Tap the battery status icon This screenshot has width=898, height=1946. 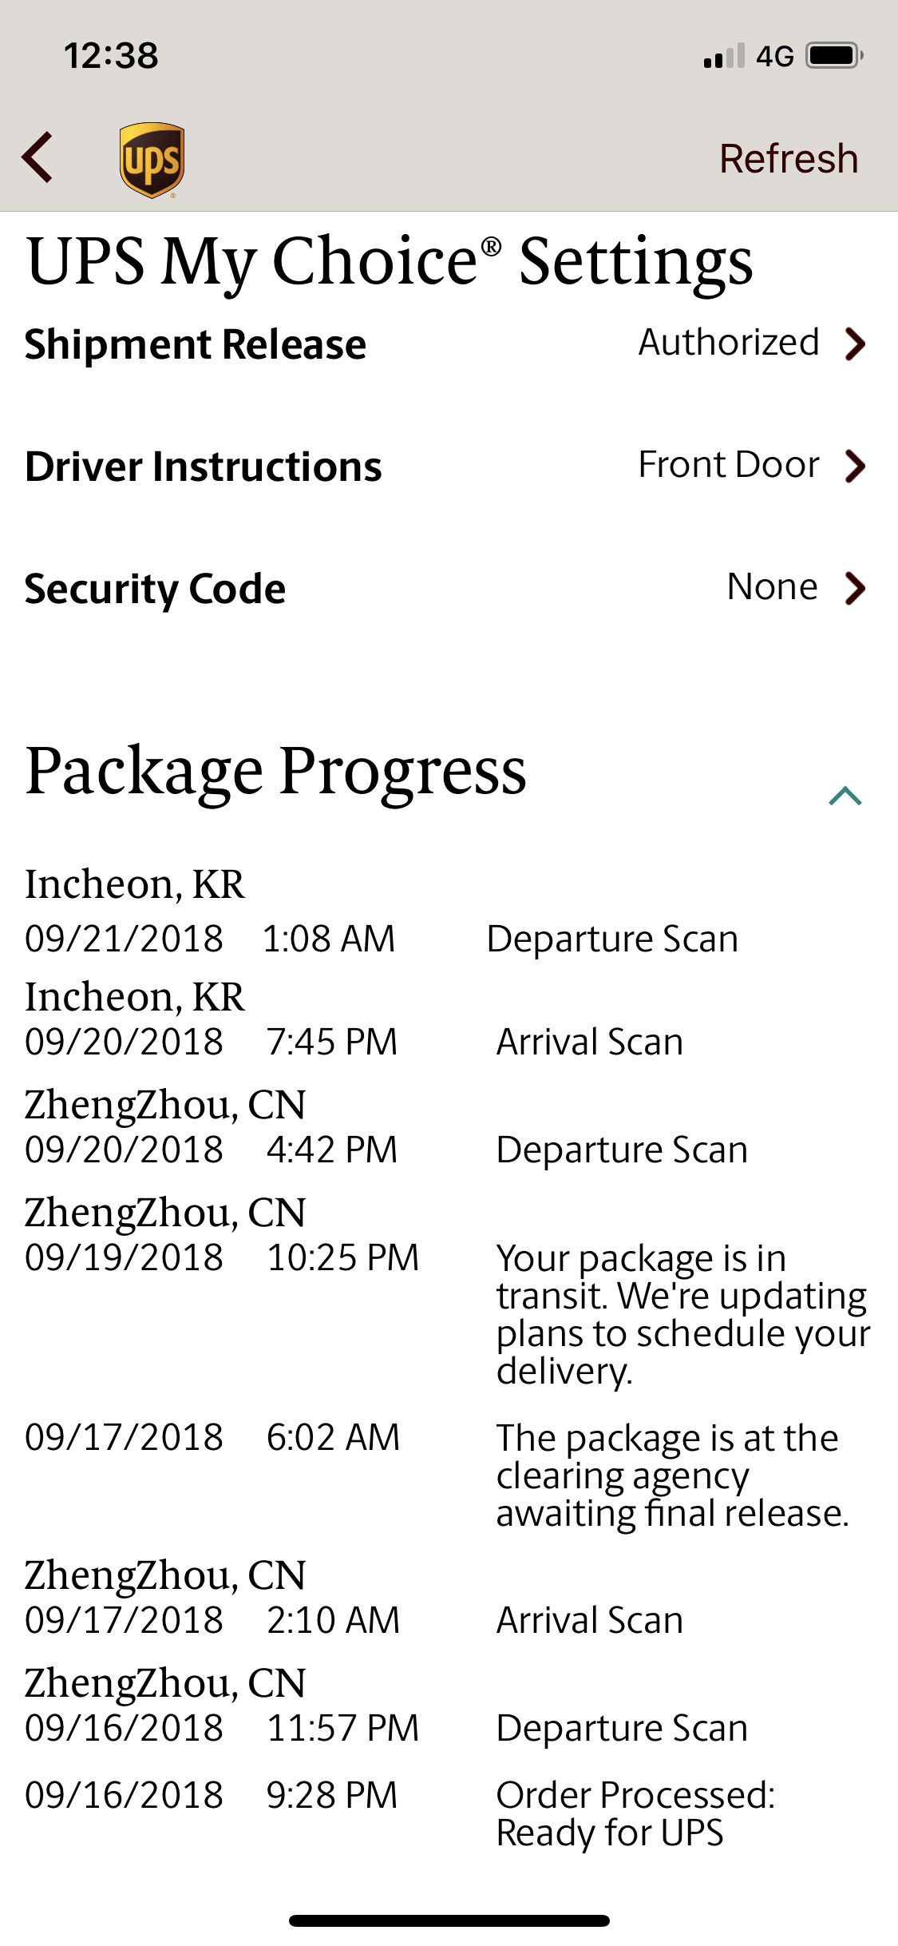tap(835, 56)
